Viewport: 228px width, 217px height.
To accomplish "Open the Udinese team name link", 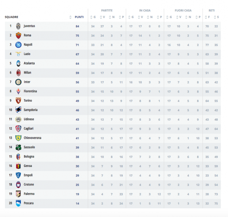I will [30, 120].
